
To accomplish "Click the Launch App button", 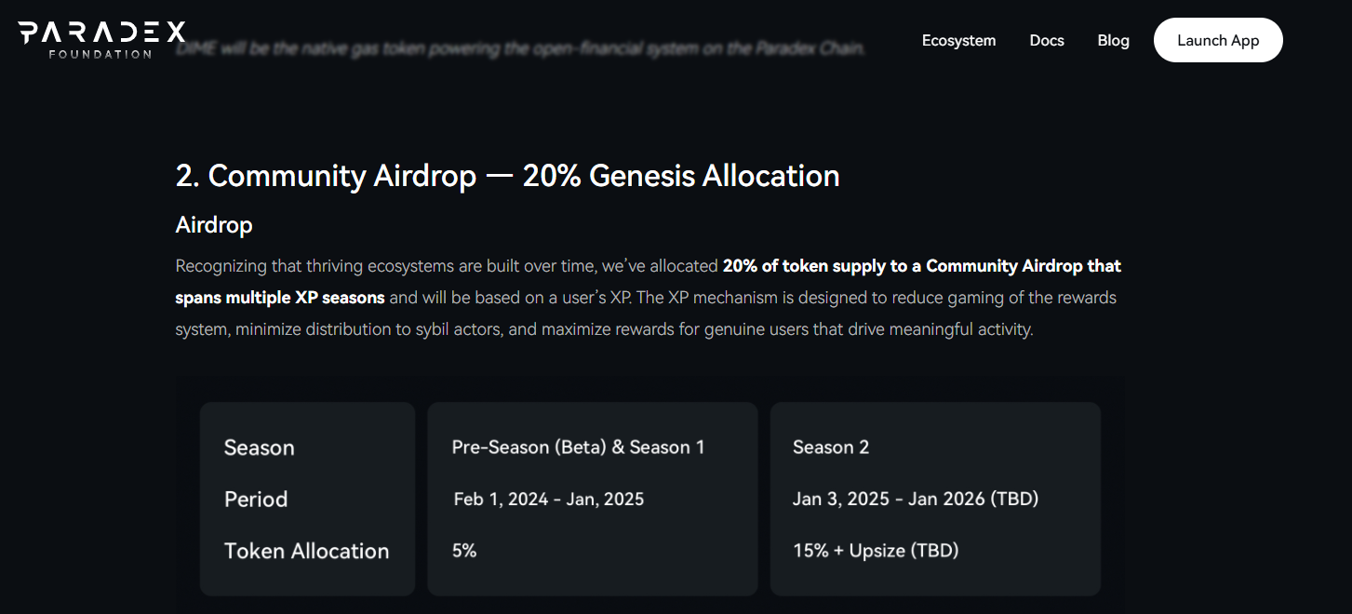I will (x=1217, y=40).
